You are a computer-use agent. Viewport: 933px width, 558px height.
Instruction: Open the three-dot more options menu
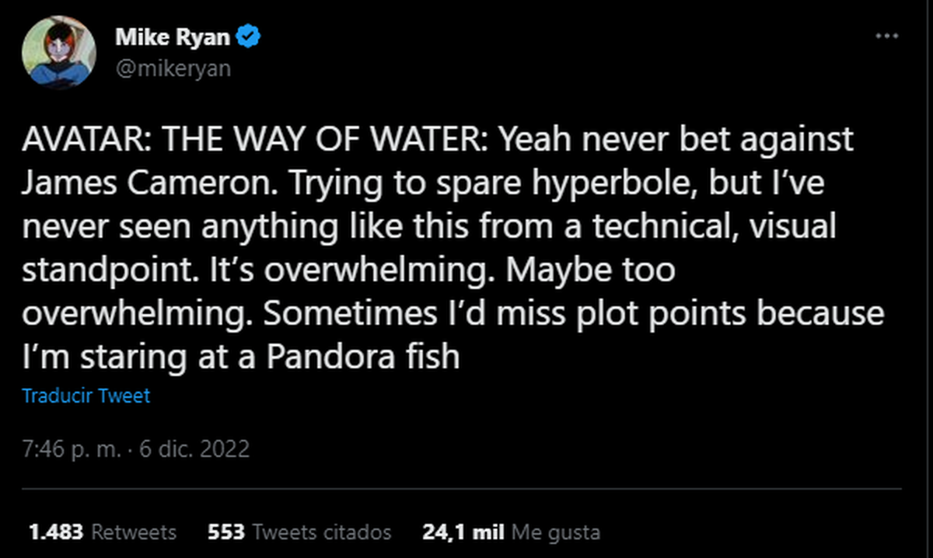coord(886,37)
